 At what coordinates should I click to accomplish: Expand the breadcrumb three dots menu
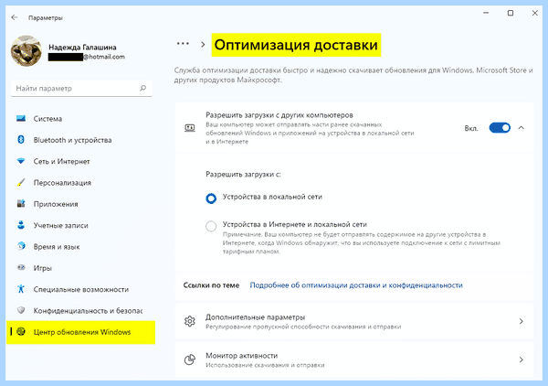tap(183, 44)
